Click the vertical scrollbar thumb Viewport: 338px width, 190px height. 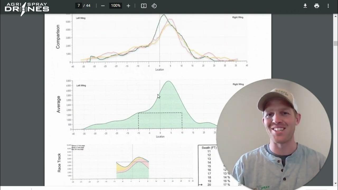[336, 43]
